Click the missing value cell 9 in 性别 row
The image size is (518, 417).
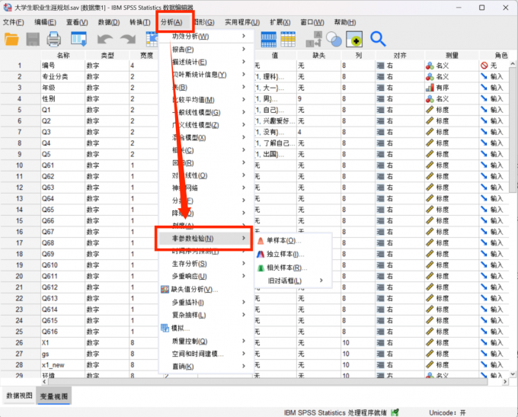click(318, 99)
